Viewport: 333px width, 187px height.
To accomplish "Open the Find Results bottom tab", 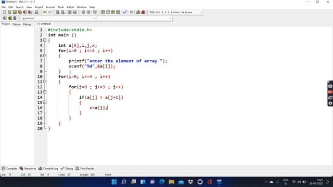I will point(85,168).
